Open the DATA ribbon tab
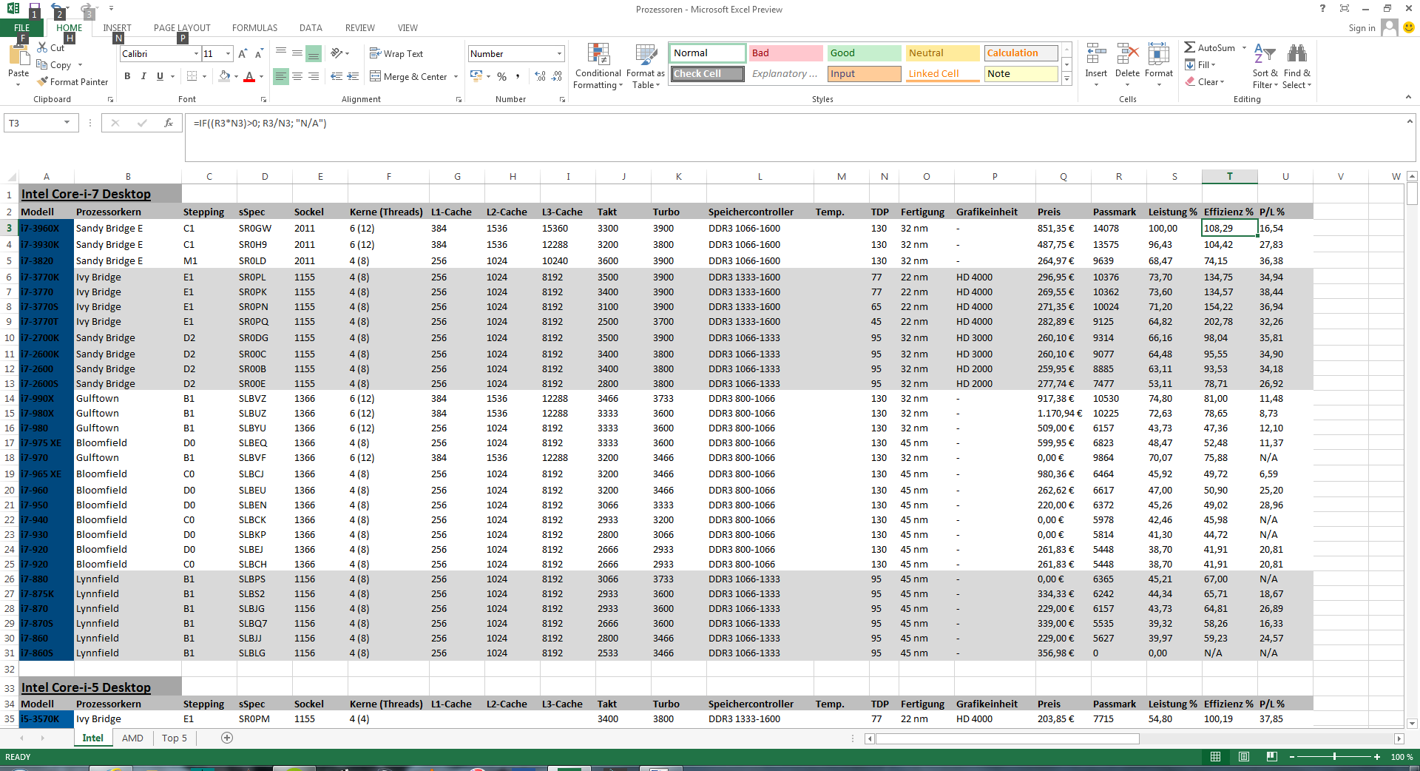1420x771 pixels. tap(311, 28)
